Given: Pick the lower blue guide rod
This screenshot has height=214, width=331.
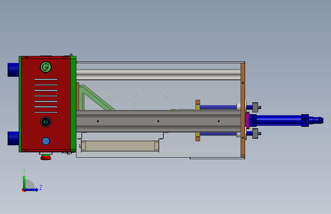Looking at the screenshot, I should (x=218, y=134).
